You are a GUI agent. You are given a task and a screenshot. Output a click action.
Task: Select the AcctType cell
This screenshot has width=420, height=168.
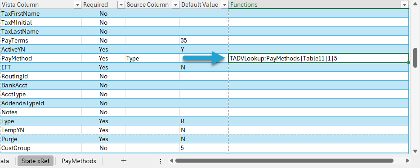[x=41, y=94]
